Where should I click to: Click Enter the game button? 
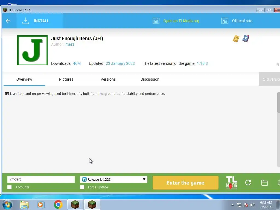pos(186,183)
